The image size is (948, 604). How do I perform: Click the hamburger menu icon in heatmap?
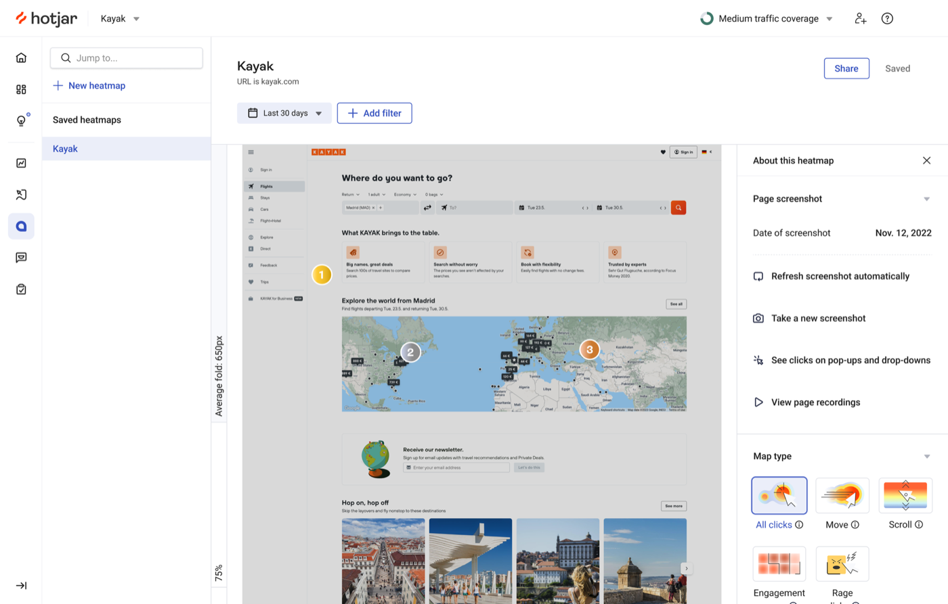pos(251,152)
